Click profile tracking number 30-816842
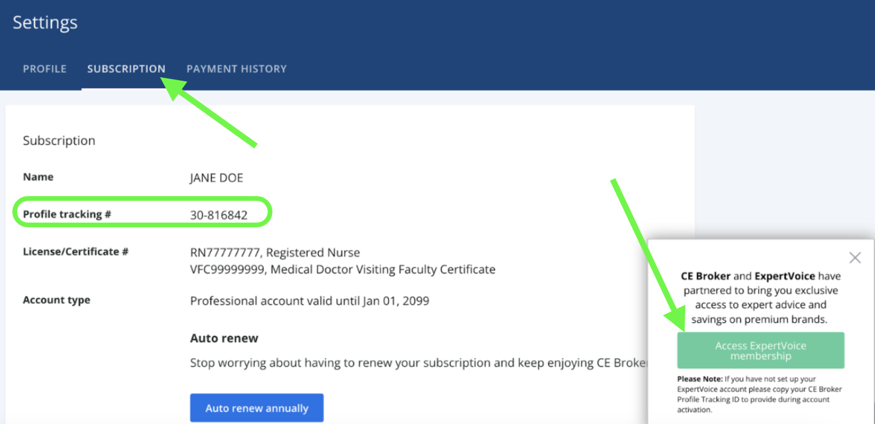 [219, 216]
